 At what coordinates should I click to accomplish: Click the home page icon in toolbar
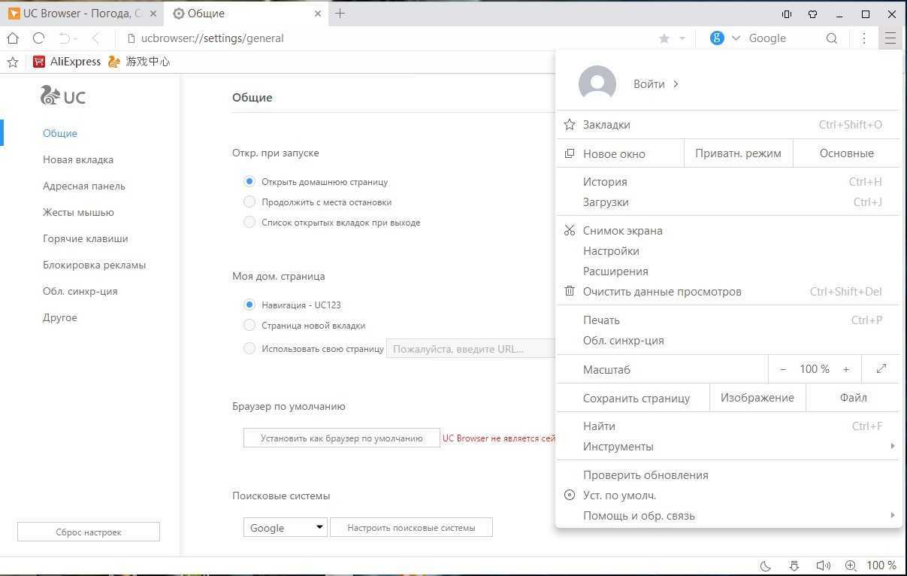pyautogui.click(x=13, y=38)
